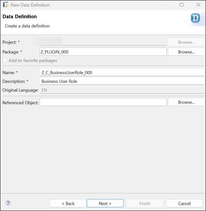Click the 'Project: *' label
This screenshot has height=211, width=206.
click(11, 42)
